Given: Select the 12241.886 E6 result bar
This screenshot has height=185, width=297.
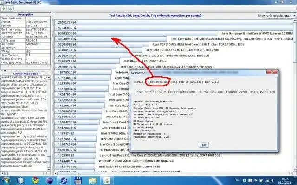Looking at the screenshot, I should pyautogui.click(x=173, y=28).
